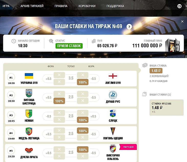Image resolution: width=187 pixels, height=162 pixels.
Task: Open bet card СТАВКА №12166
Action: coord(167,108)
